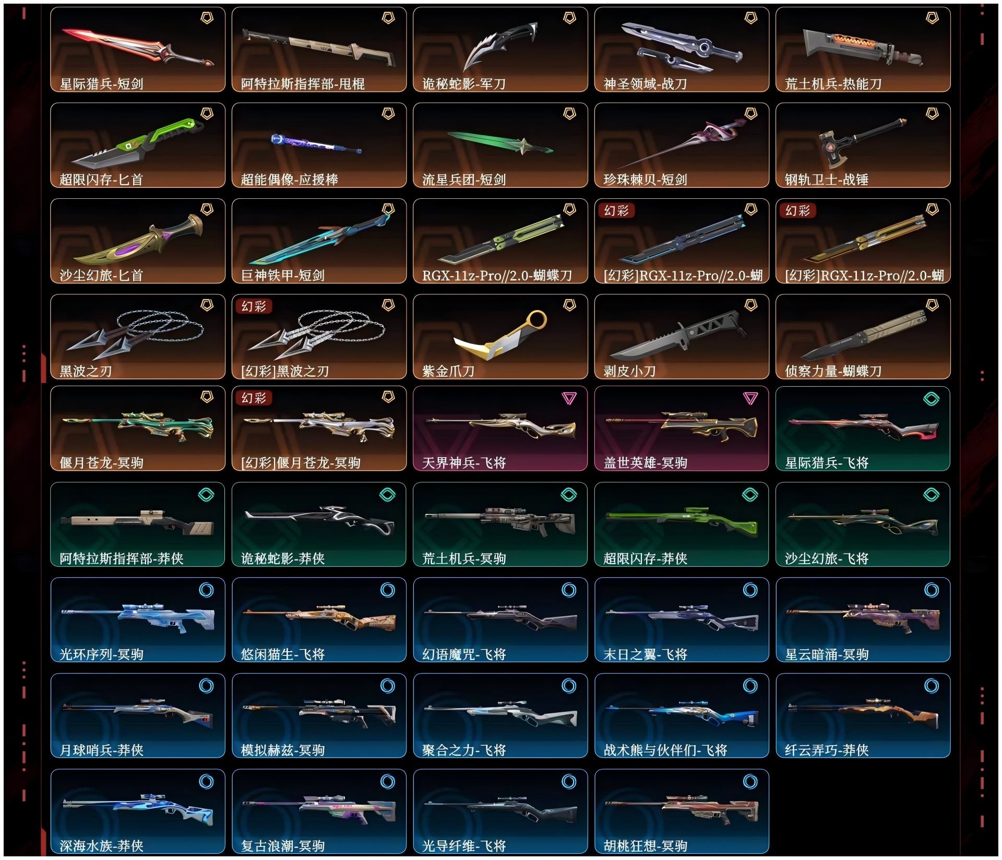Image resolution: width=1002 pixels, height=860 pixels.
Task: Select the 超能偶像-应援棒 skin card
Action: pos(319,145)
